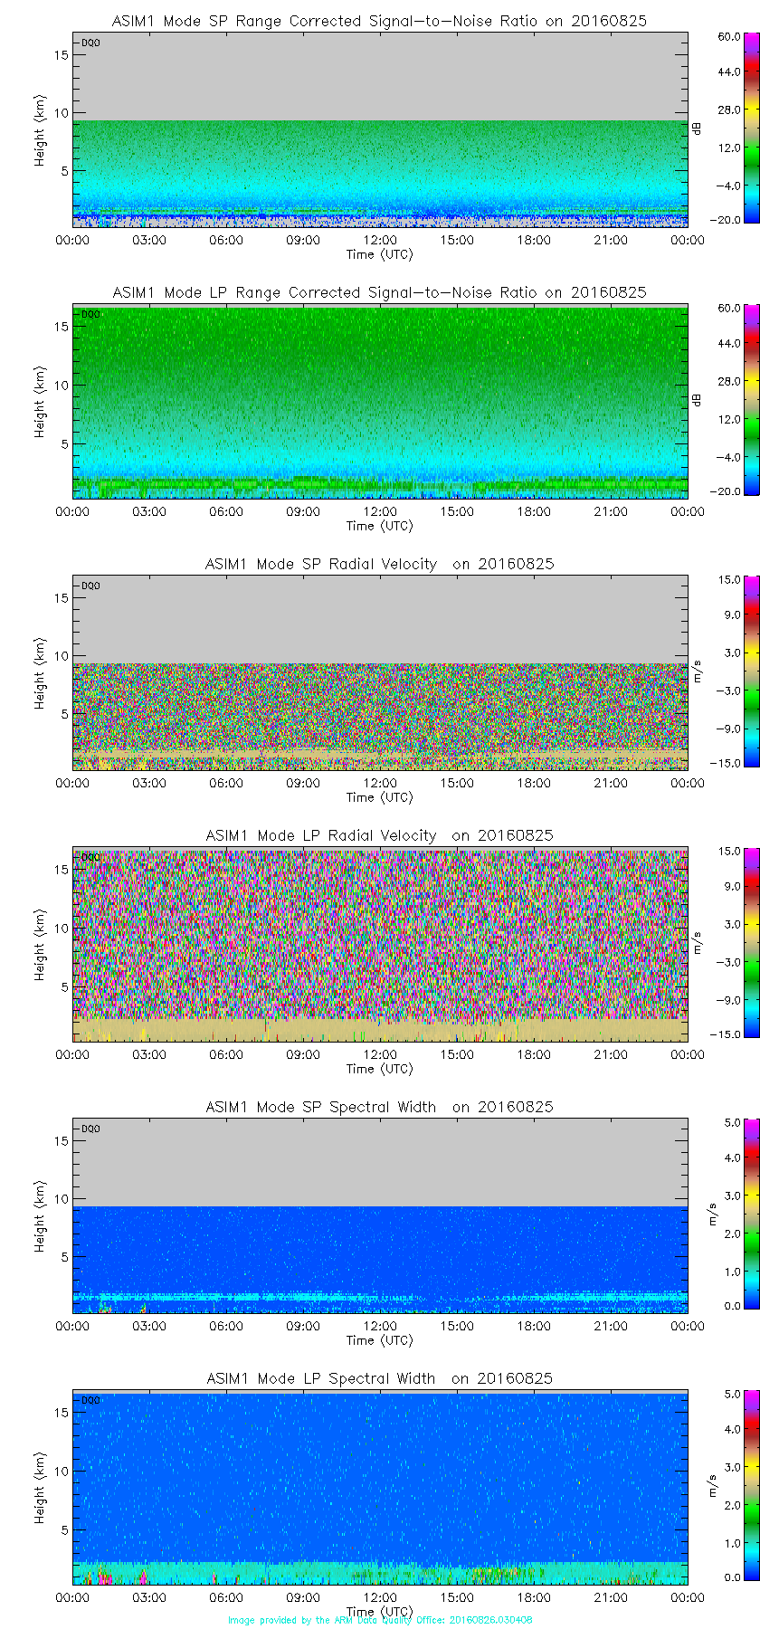Click the LP Signal-to-Noise Ratio plot area
The image size is (760, 1629).
pyautogui.click(x=380, y=398)
